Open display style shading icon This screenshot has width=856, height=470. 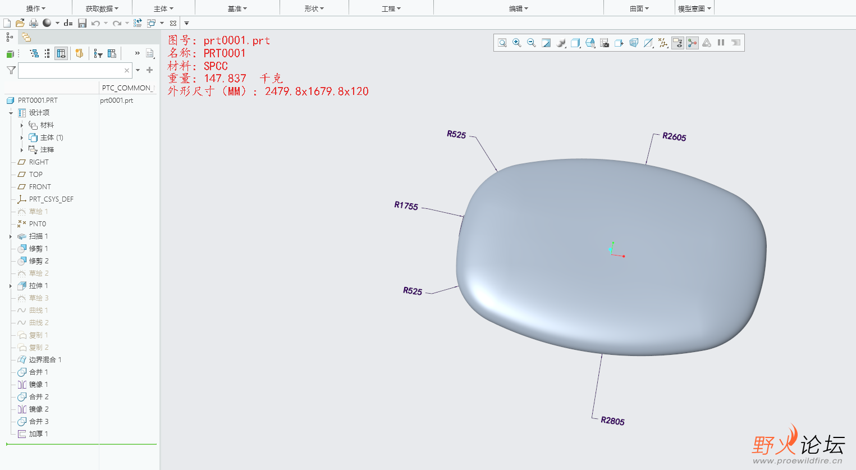pyautogui.click(x=561, y=43)
